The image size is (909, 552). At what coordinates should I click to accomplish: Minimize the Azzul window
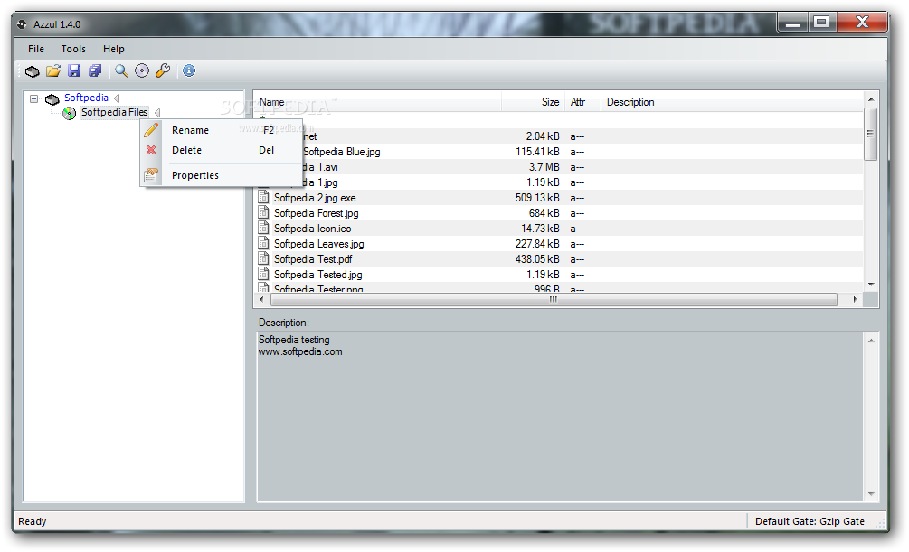pyautogui.click(x=792, y=23)
